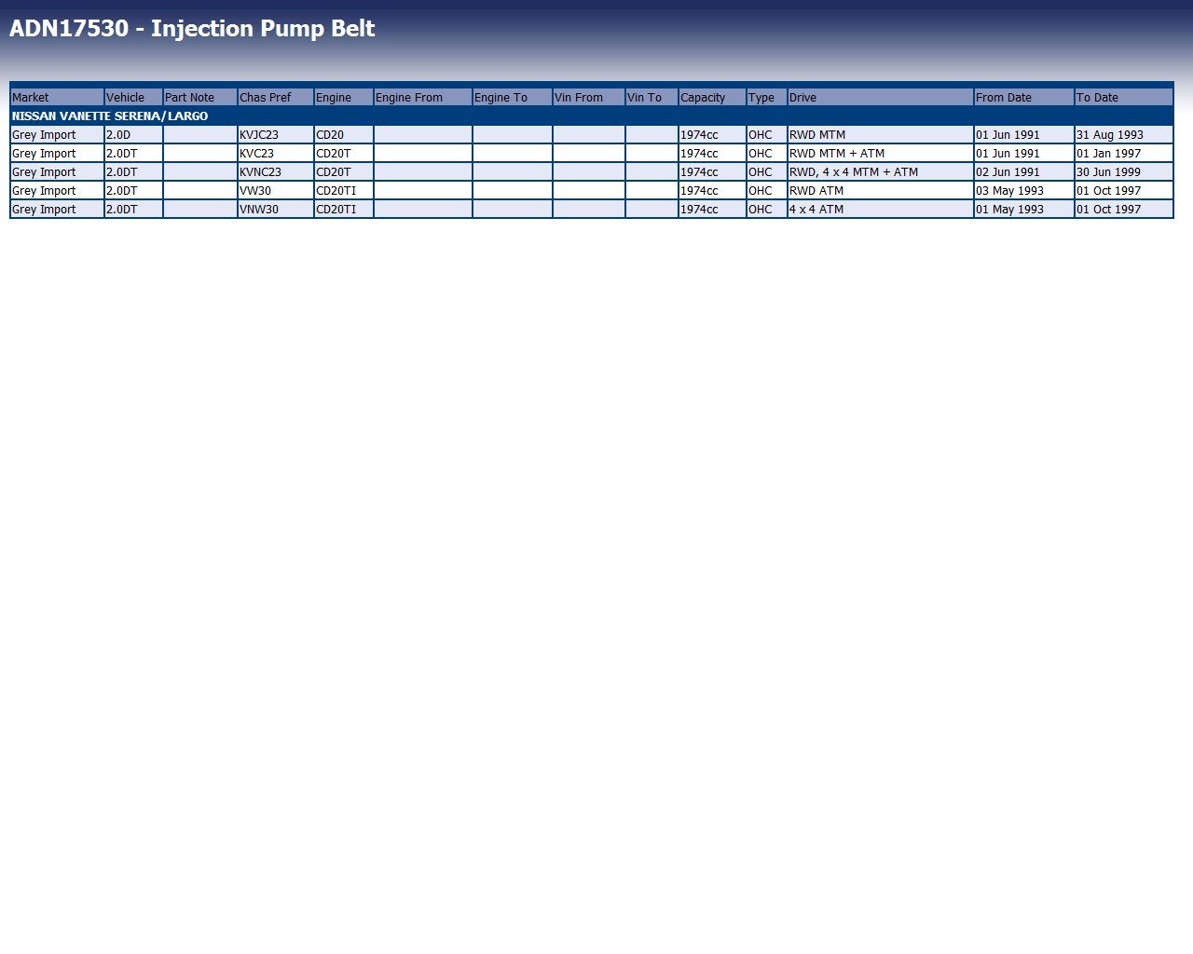The width and height of the screenshot is (1193, 954).
Task: Click the 'Market' column header
Action: coord(57,97)
